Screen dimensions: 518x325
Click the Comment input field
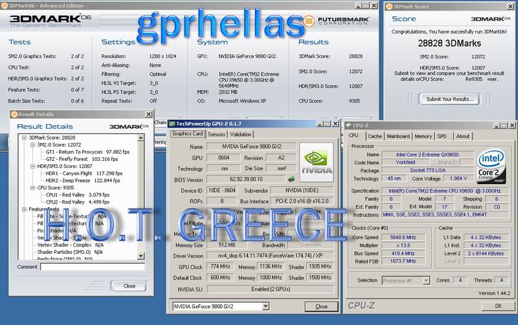93,267
